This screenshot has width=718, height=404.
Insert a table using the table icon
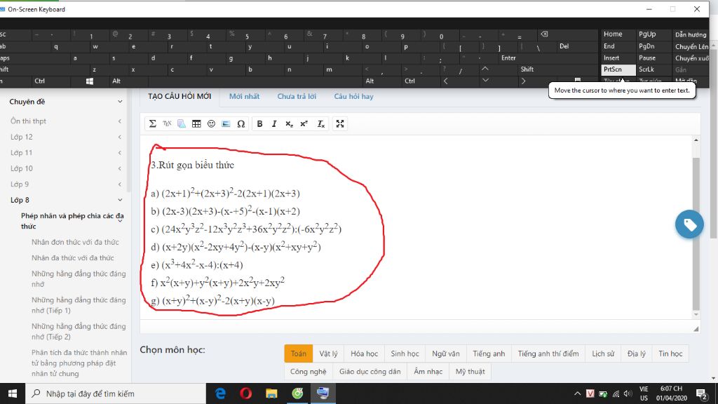[x=196, y=123]
